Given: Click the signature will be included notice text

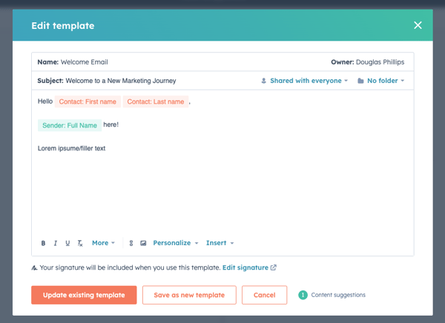Looking at the screenshot, I should click(x=130, y=267).
